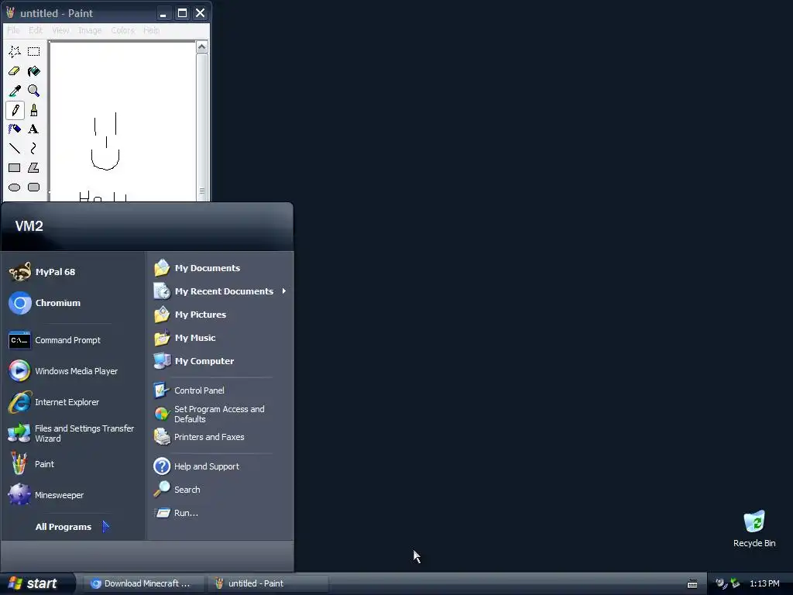Choose the Eraser tool in Paint
The height and width of the screenshot is (595, 793).
coord(15,71)
